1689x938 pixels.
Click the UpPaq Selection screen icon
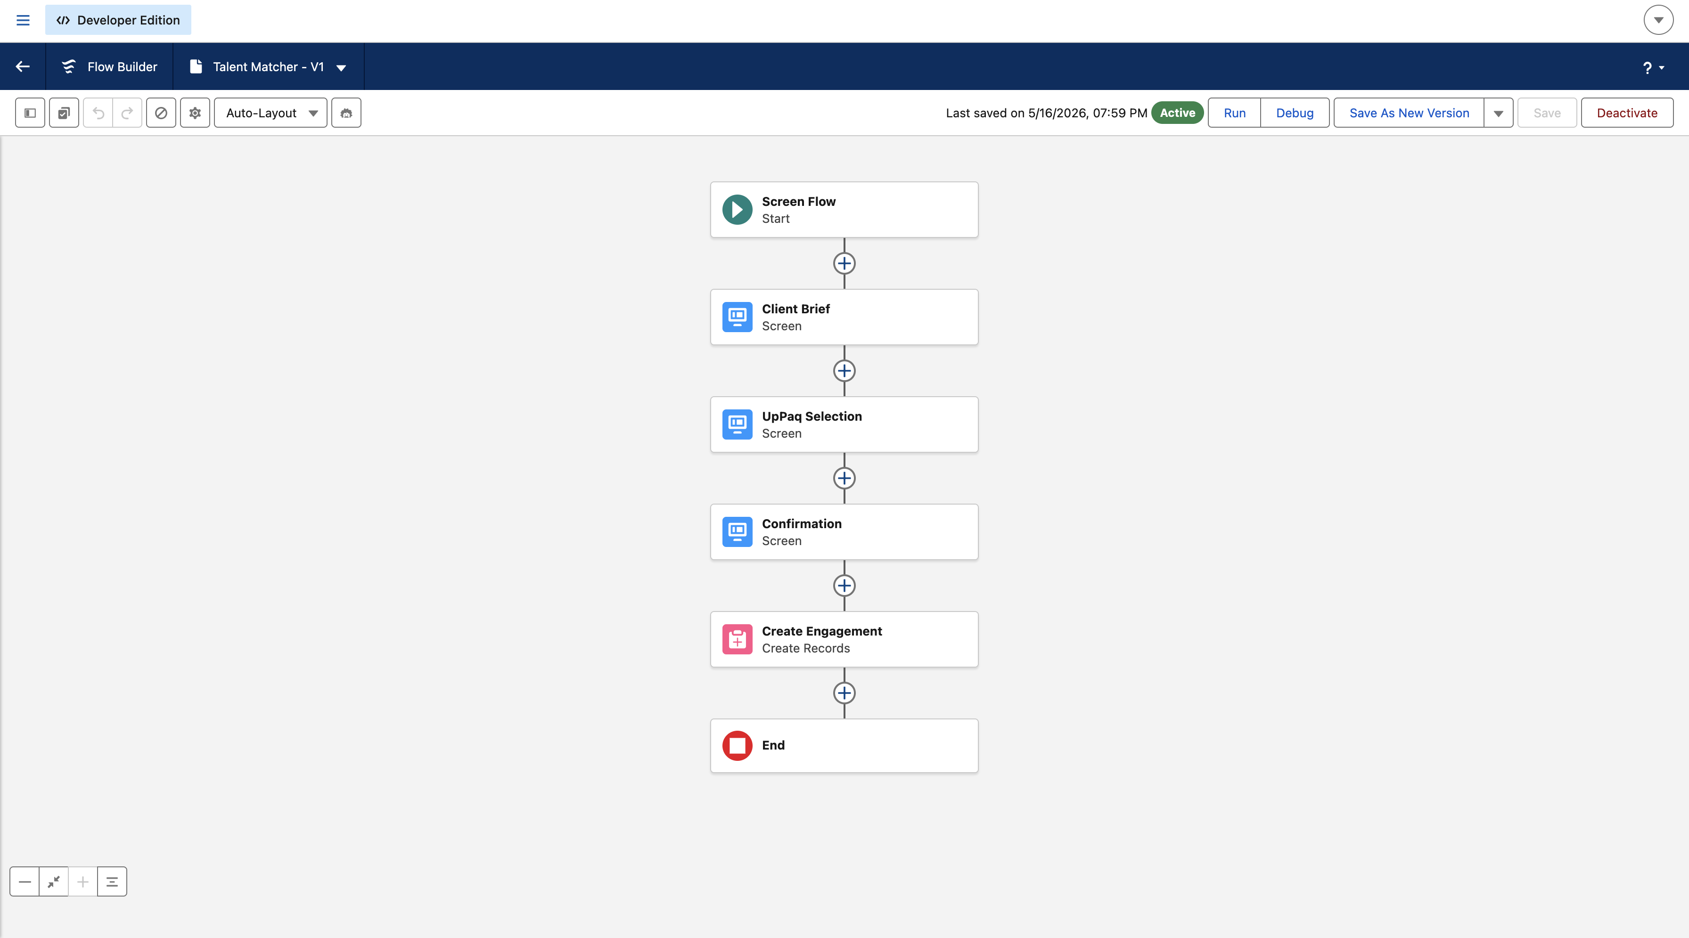tap(737, 425)
